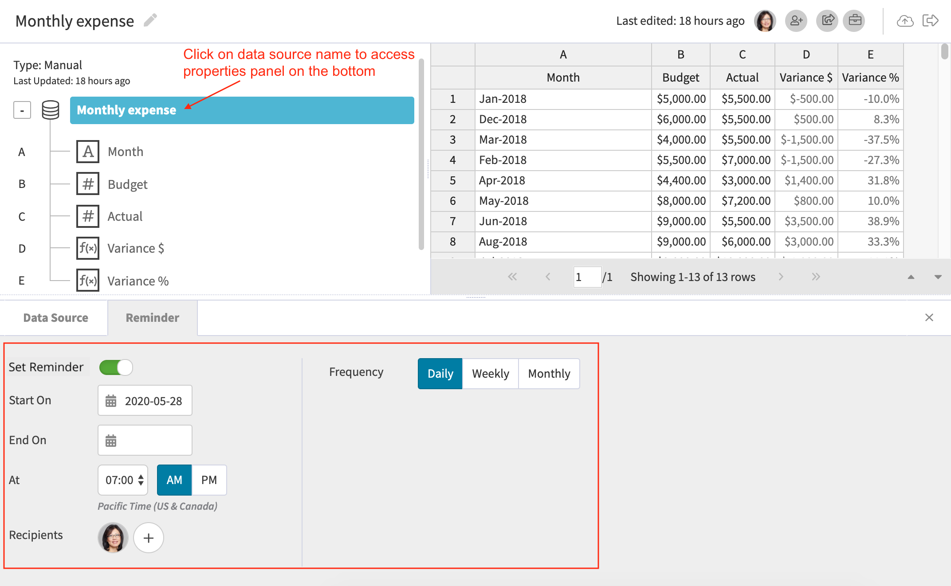Select the Monthly expense data source name
The image size is (951, 586).
click(242, 110)
